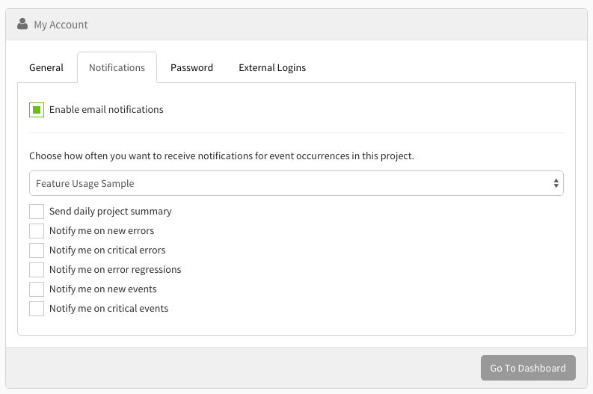This screenshot has width=593, height=394.
Task: Click the Send daily project summary label text
Action: (110, 212)
